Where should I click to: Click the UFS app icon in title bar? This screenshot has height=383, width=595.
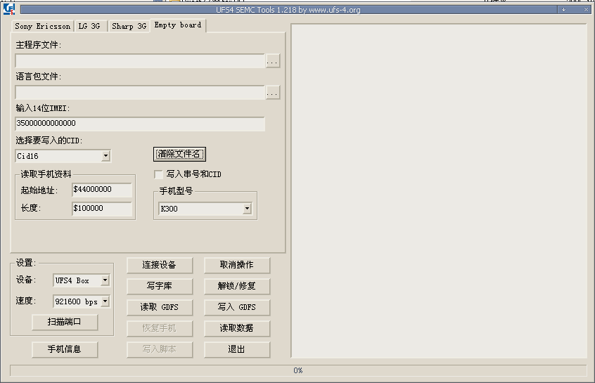(x=10, y=10)
